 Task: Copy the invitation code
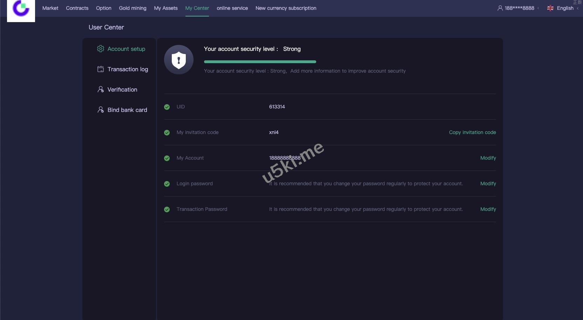(472, 132)
